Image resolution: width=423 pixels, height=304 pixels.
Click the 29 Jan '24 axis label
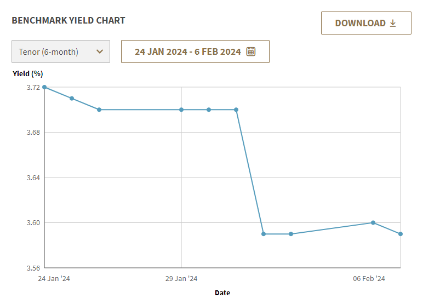click(181, 278)
